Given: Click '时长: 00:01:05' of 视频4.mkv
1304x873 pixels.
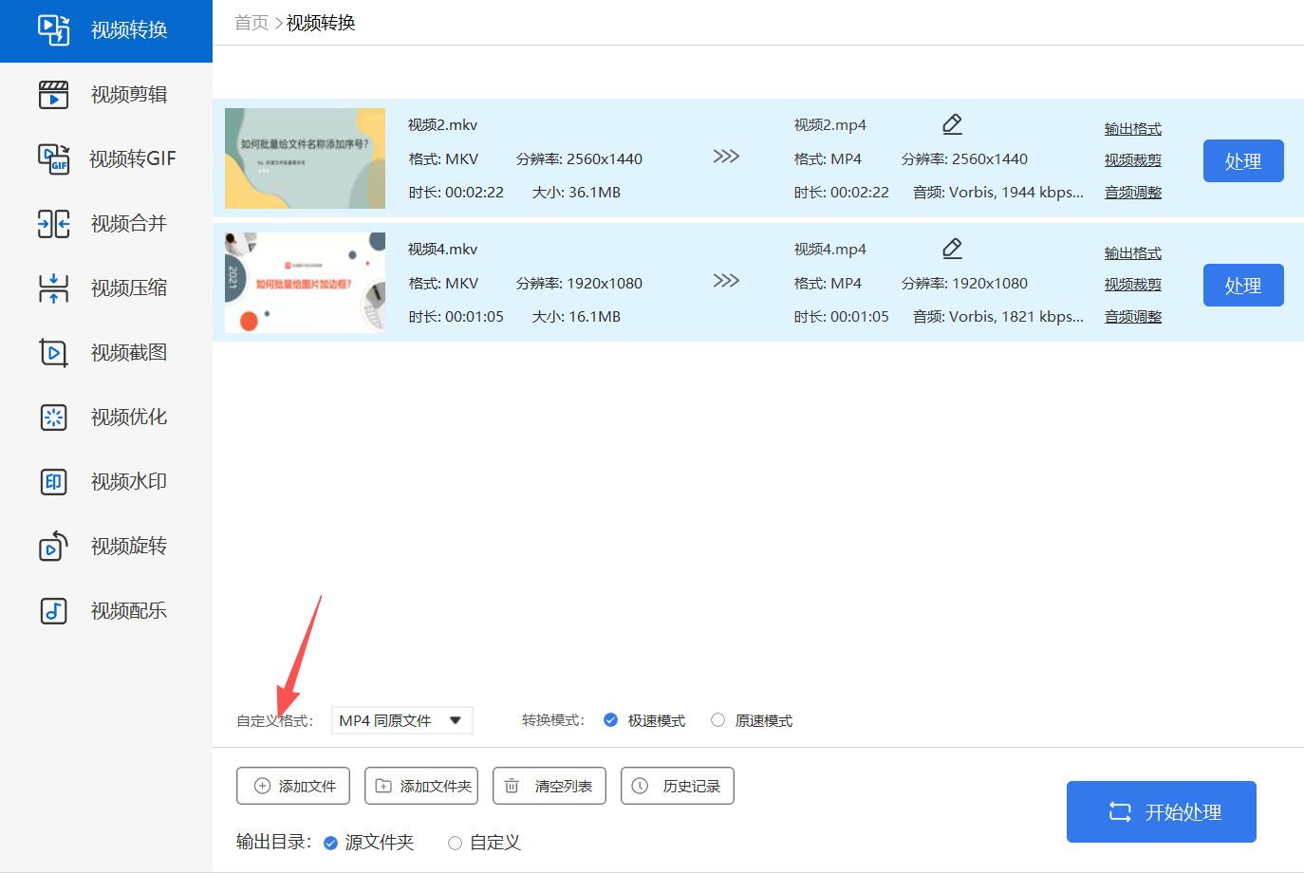Looking at the screenshot, I should (456, 317).
